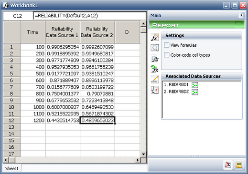
Task: Click vertical scrollbar up arrow
Action: (x=143, y=24)
